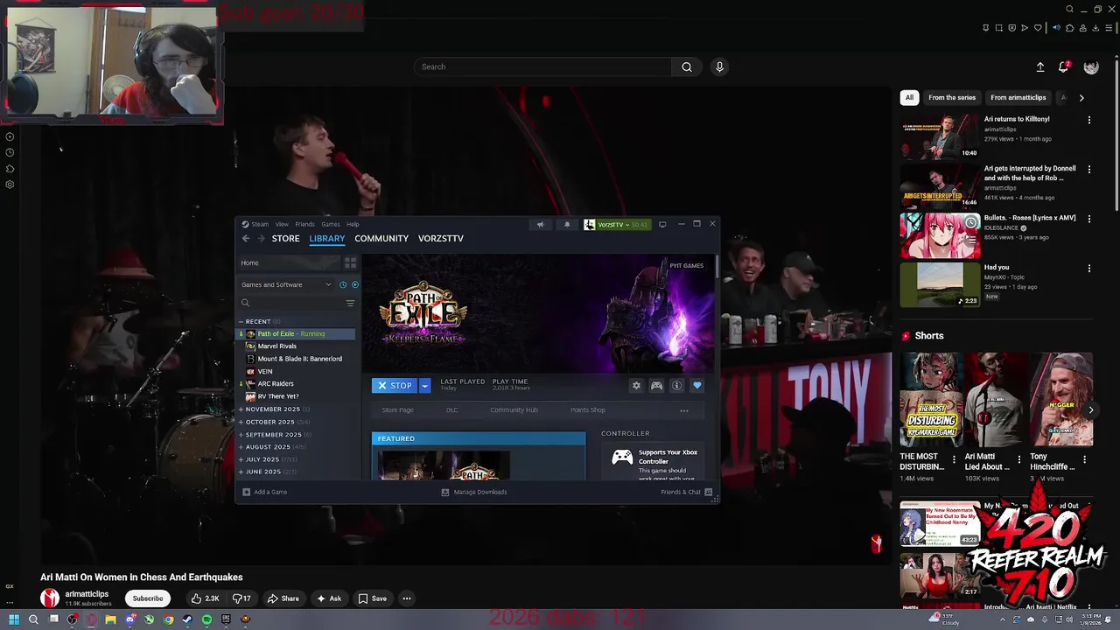Open YouTube notifications bell
The width and height of the screenshot is (1120, 630).
(1064, 66)
